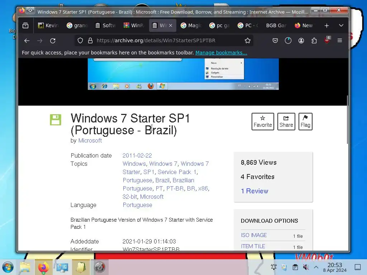The image size is (367, 275).
Task: Open the Pocket save icon
Action: pyautogui.click(x=275, y=41)
